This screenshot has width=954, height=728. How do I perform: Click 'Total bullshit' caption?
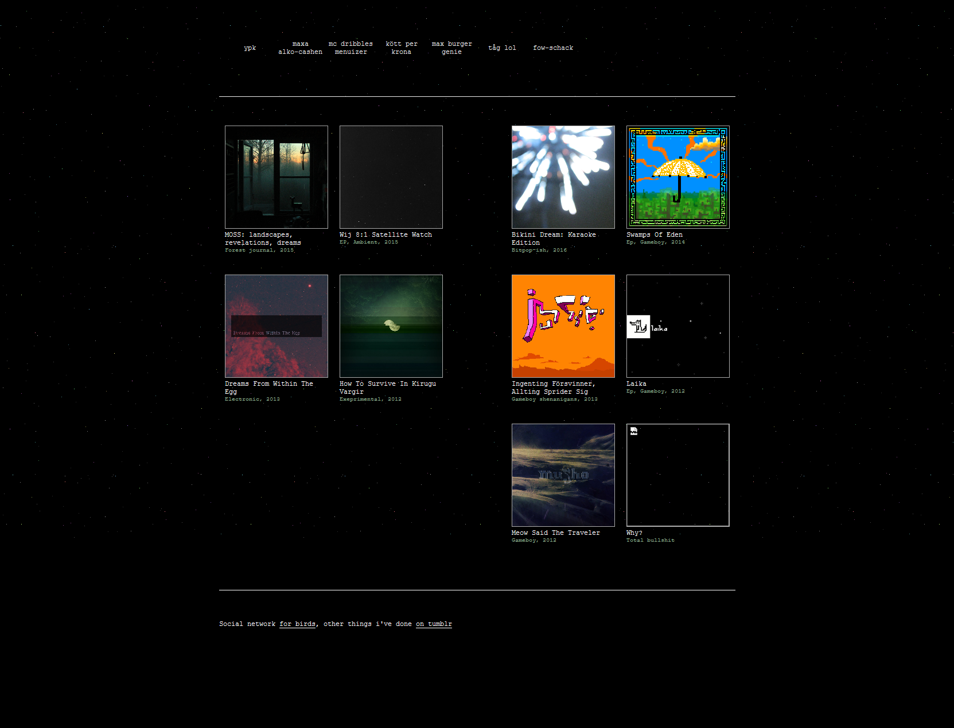point(651,540)
